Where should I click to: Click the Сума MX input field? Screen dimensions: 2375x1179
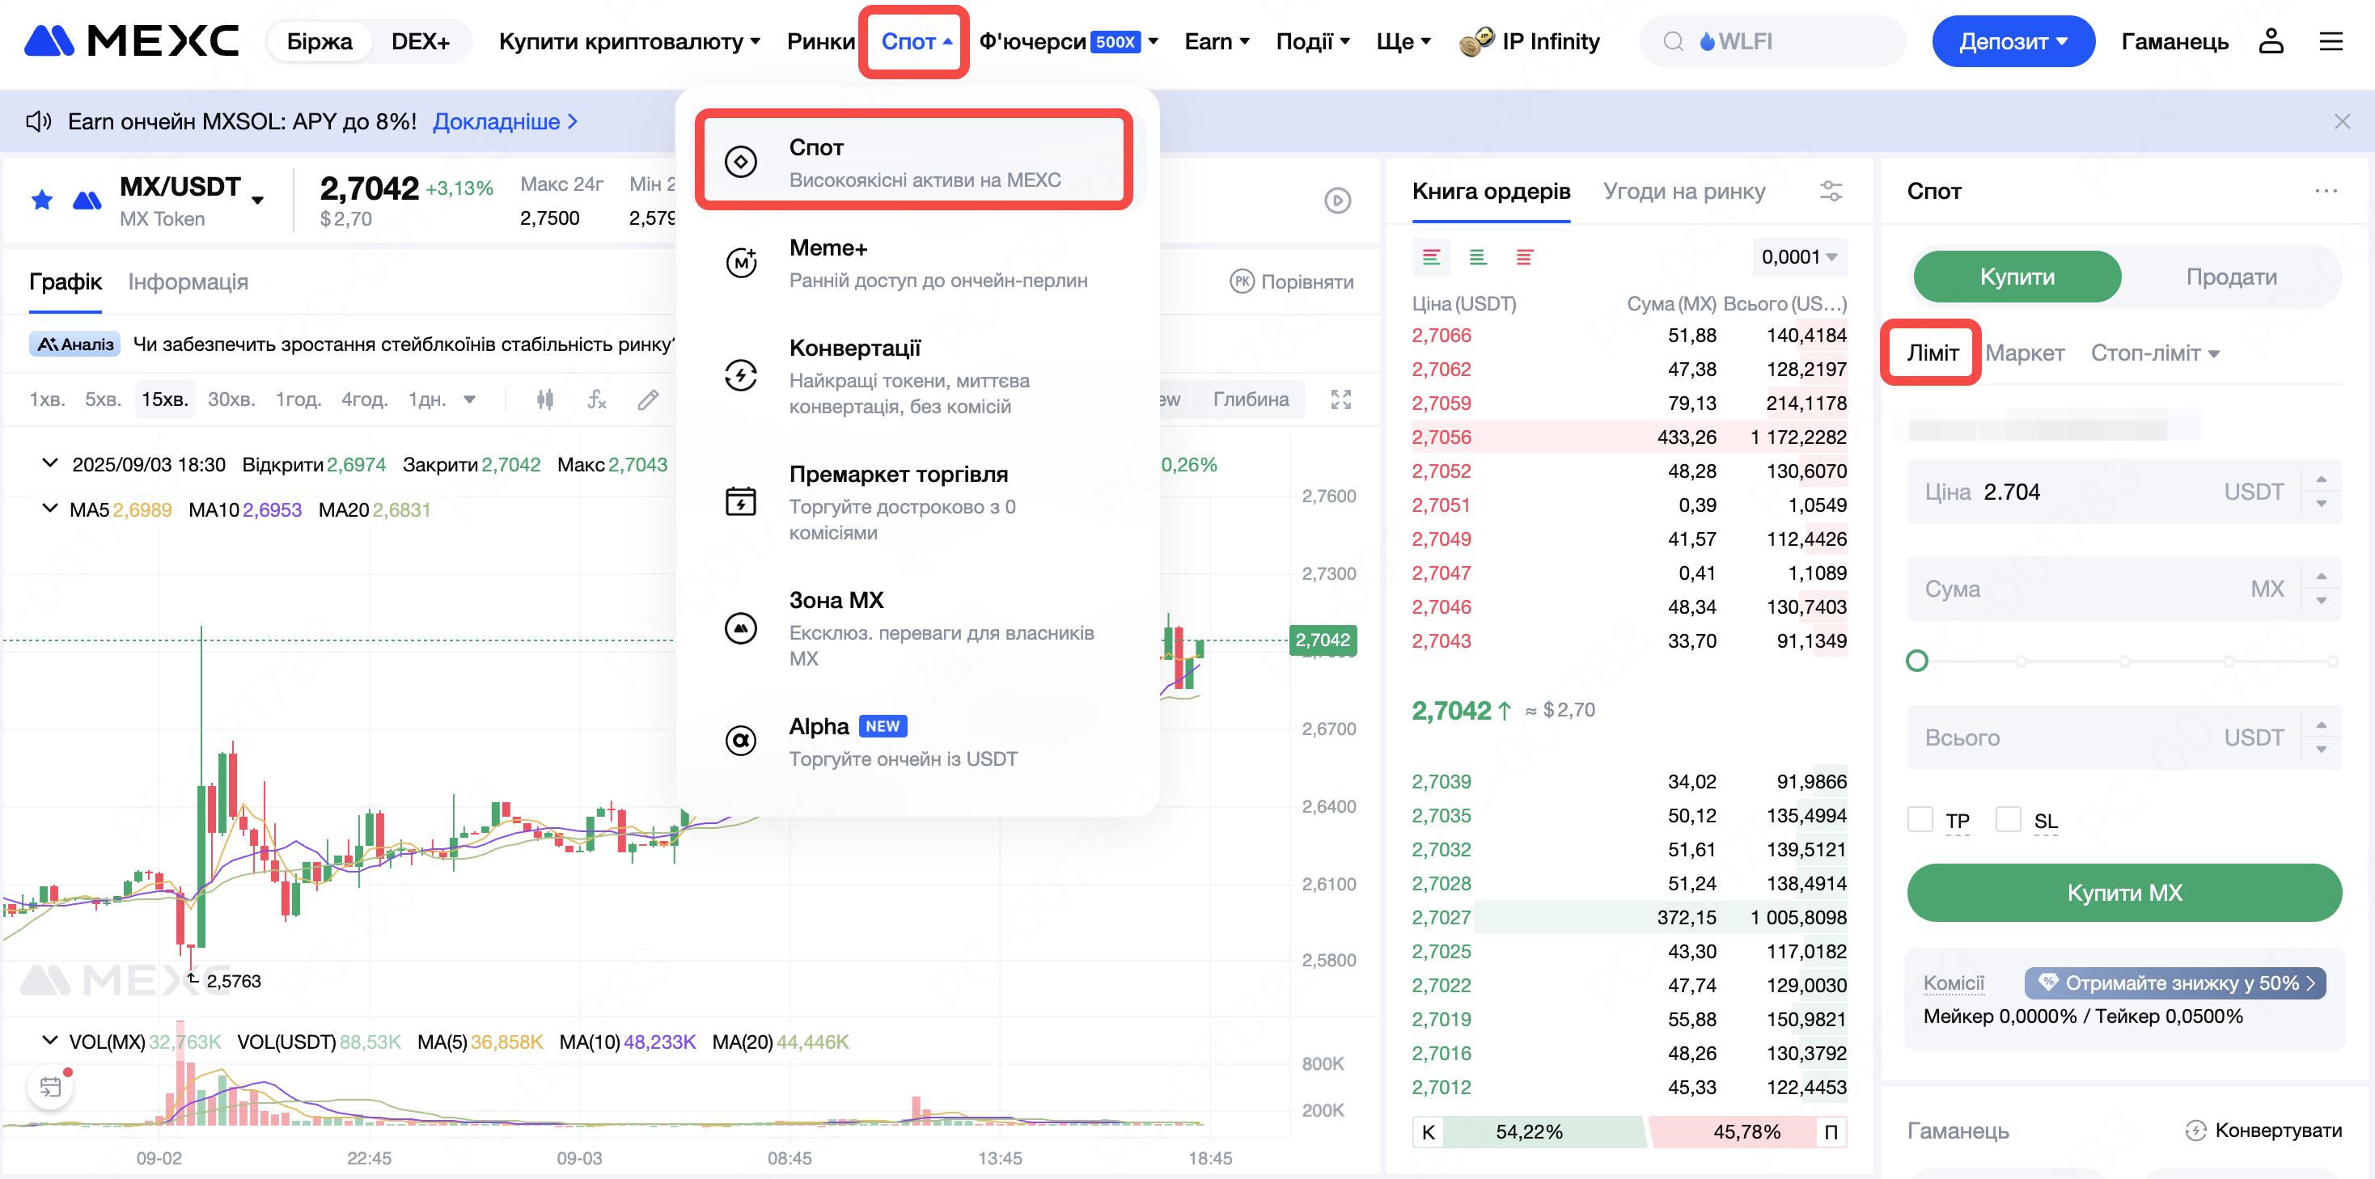(2102, 588)
